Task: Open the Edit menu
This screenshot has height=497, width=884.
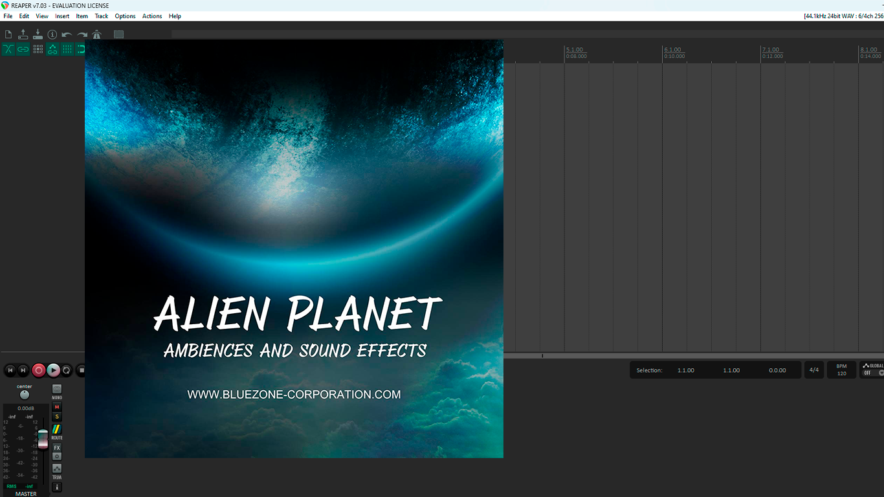Action: click(x=24, y=16)
